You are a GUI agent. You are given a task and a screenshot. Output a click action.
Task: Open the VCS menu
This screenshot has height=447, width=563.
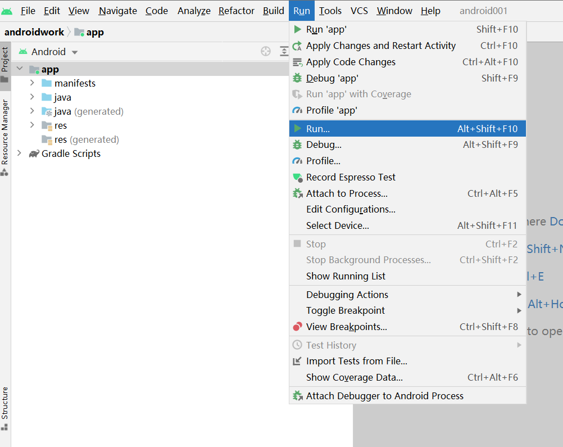359,11
